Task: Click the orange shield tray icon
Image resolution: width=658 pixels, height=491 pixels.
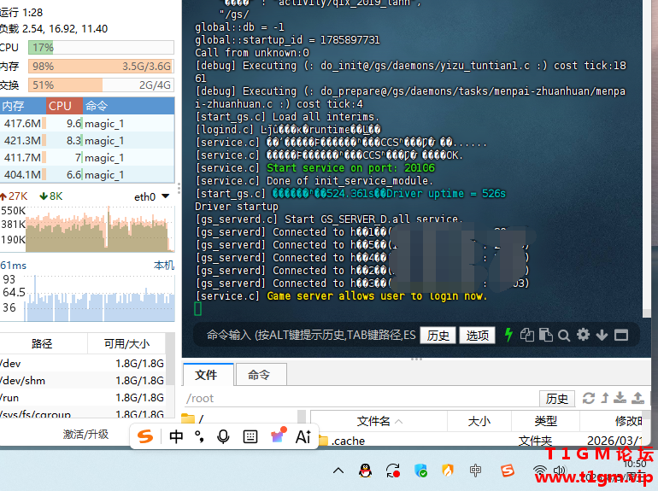Action: [x=448, y=471]
